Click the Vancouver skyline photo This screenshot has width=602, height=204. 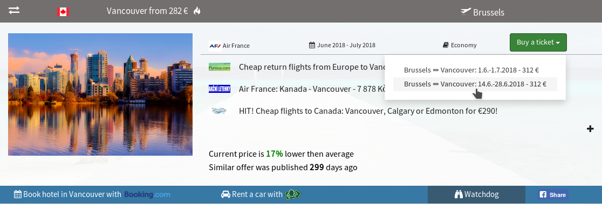tap(100, 94)
